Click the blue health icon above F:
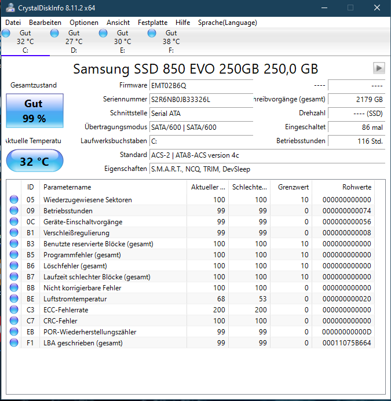The height and width of the screenshot is (401, 391). (x=152, y=33)
